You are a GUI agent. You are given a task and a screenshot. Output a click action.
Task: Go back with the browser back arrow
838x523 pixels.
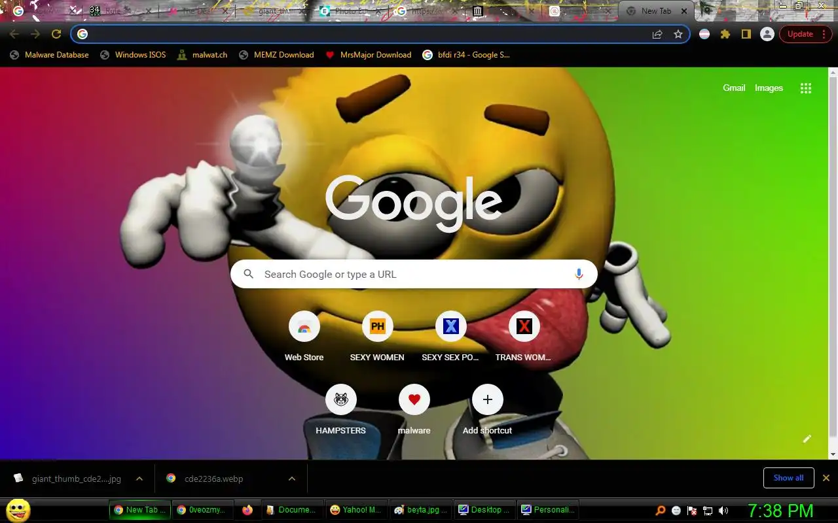point(14,34)
